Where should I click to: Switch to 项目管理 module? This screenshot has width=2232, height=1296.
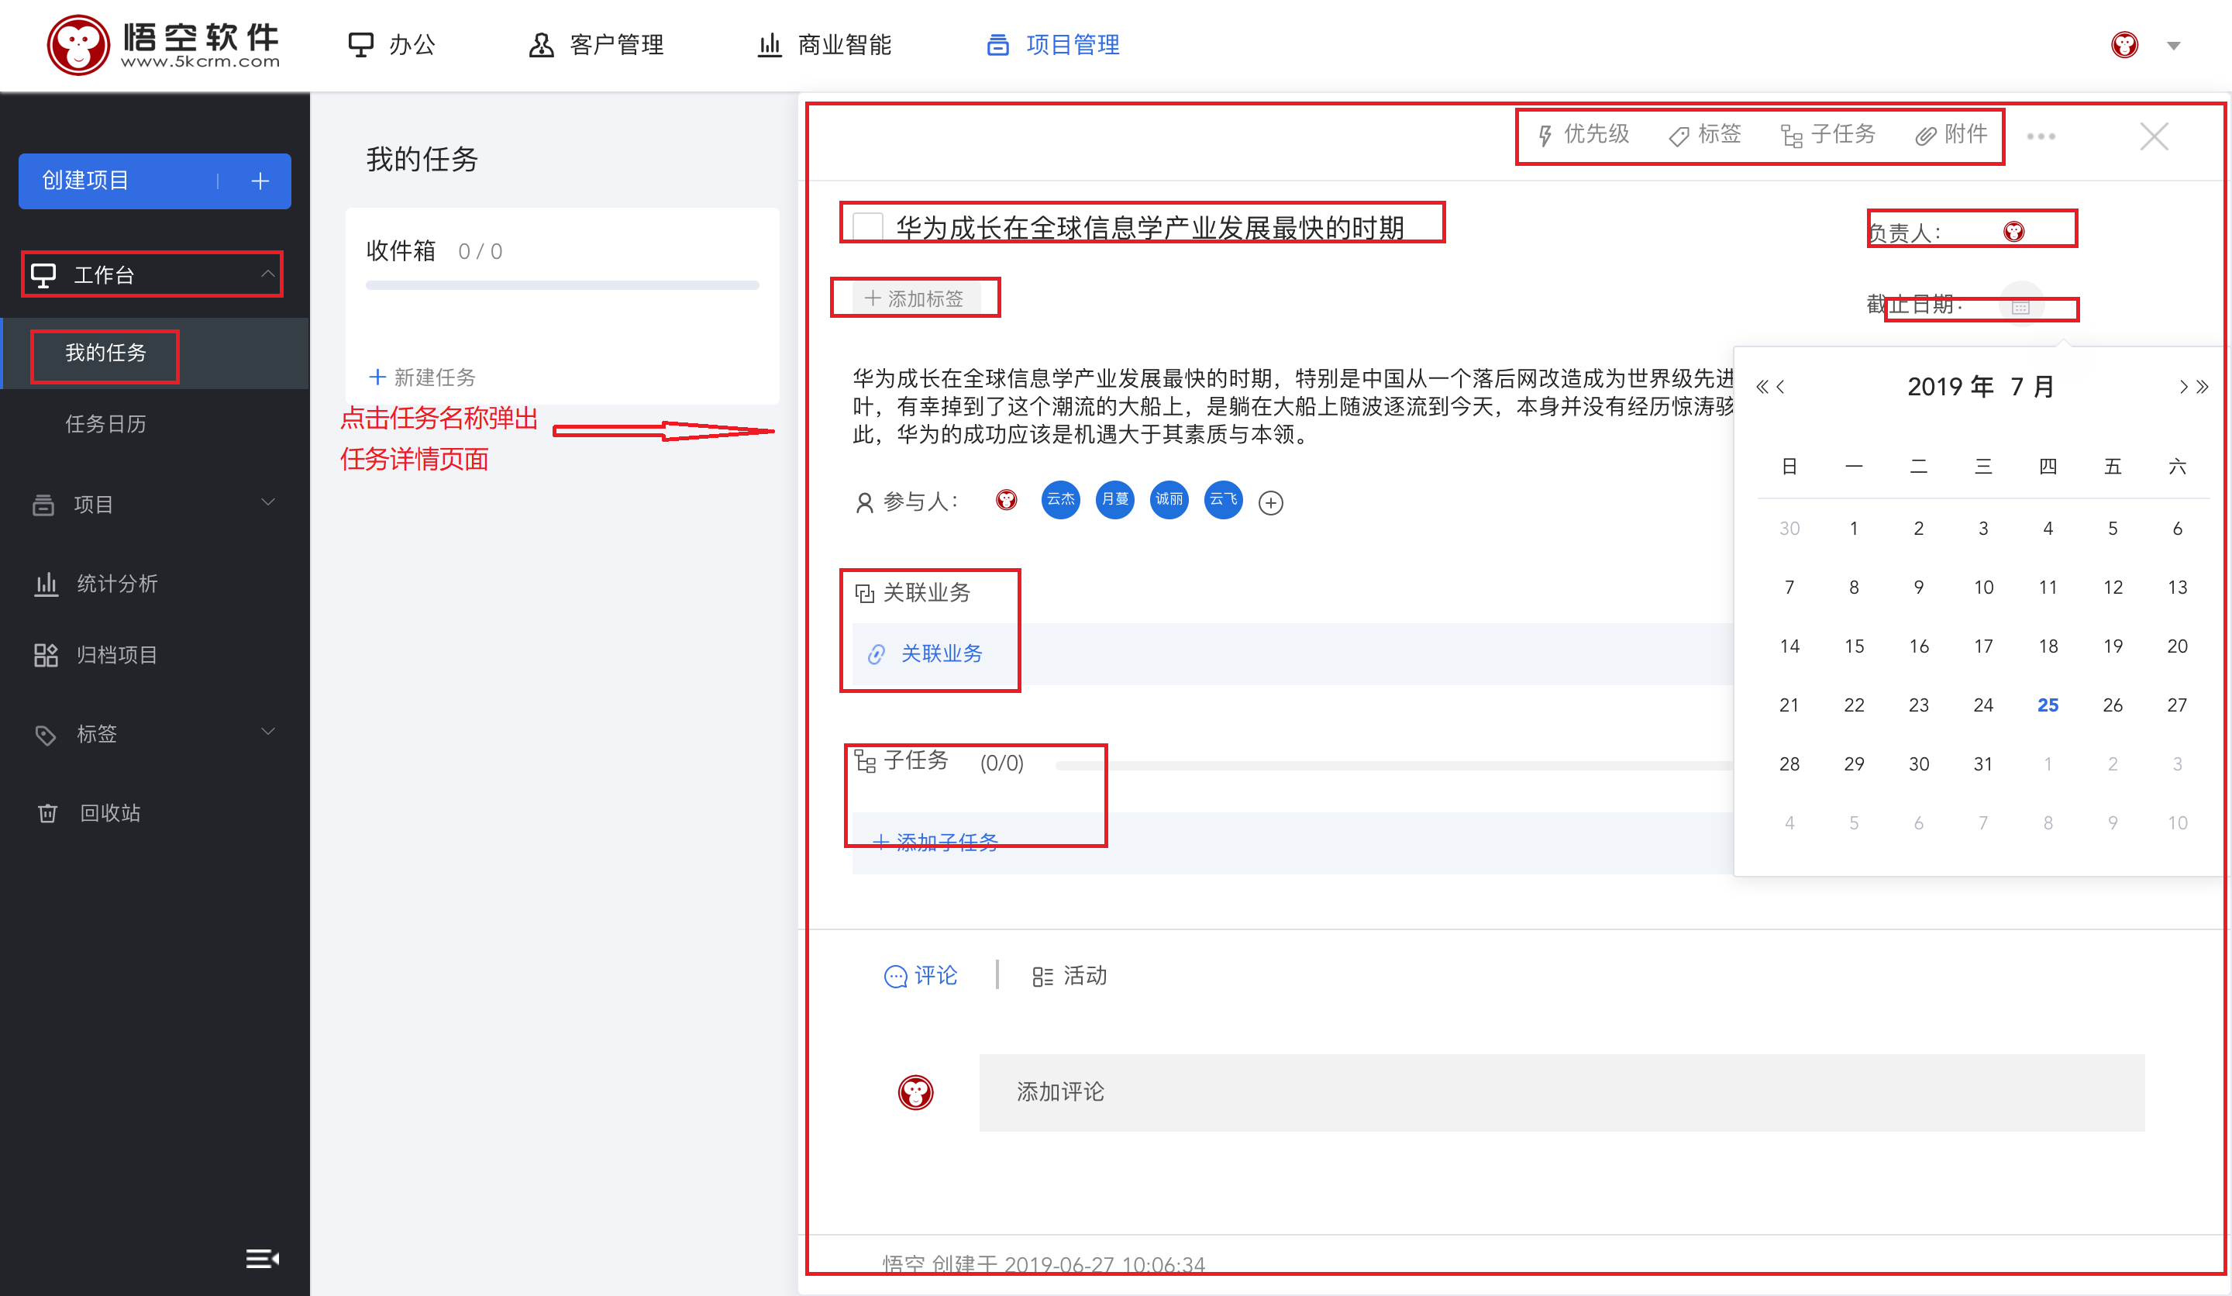1053,44
